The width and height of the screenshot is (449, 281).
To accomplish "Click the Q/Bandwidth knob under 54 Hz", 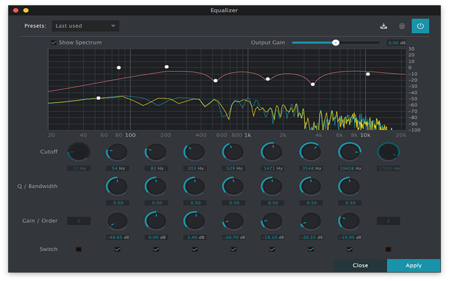I will tap(117, 187).
